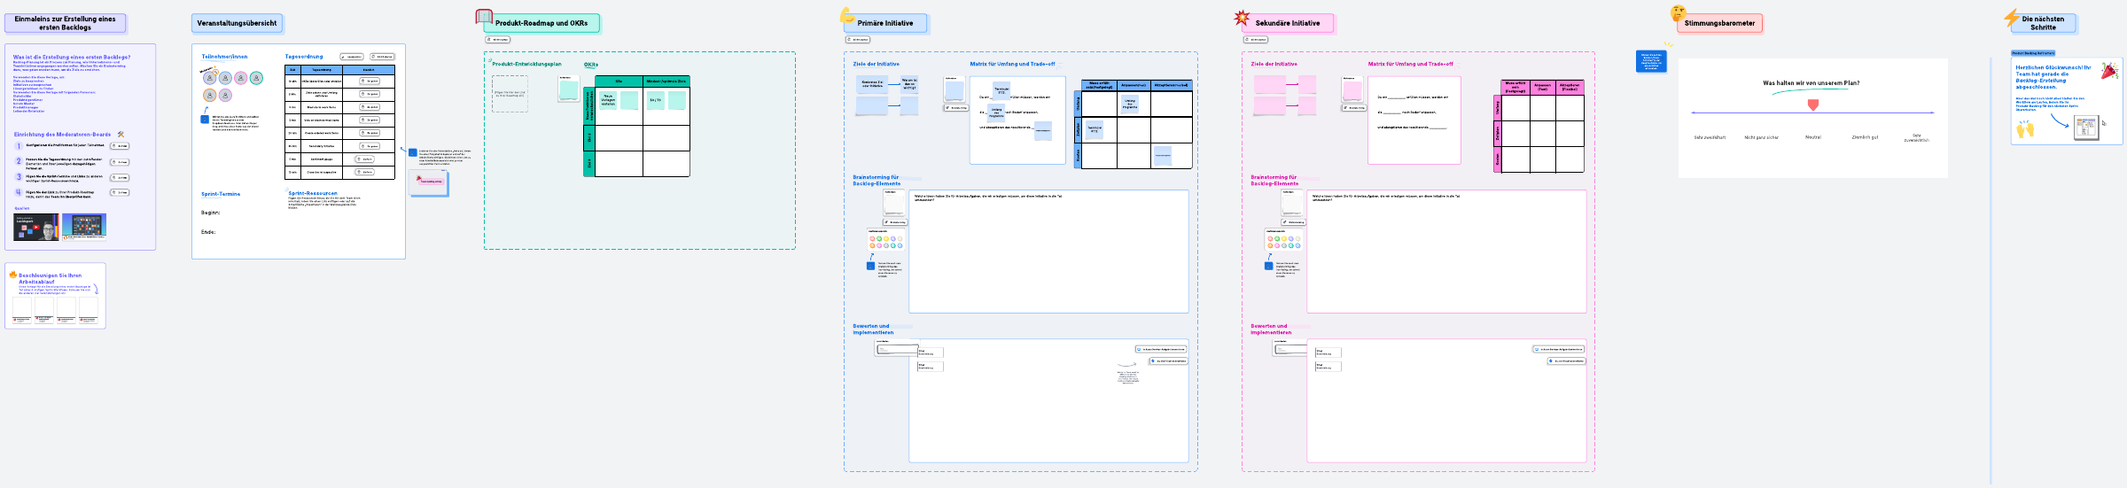Click the flexed arm emoji at Primäre Initiative

[847, 15]
